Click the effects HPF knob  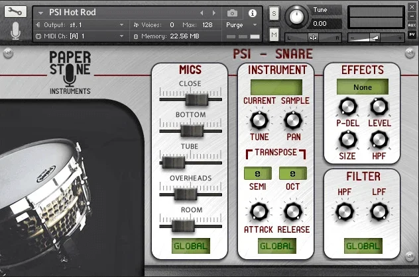(x=379, y=139)
